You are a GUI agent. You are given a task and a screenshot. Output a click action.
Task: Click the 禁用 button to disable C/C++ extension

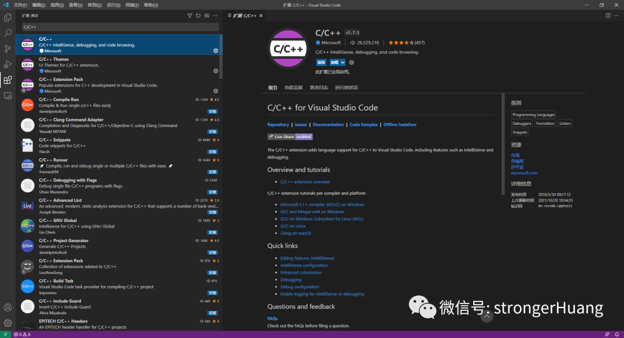[x=321, y=62]
